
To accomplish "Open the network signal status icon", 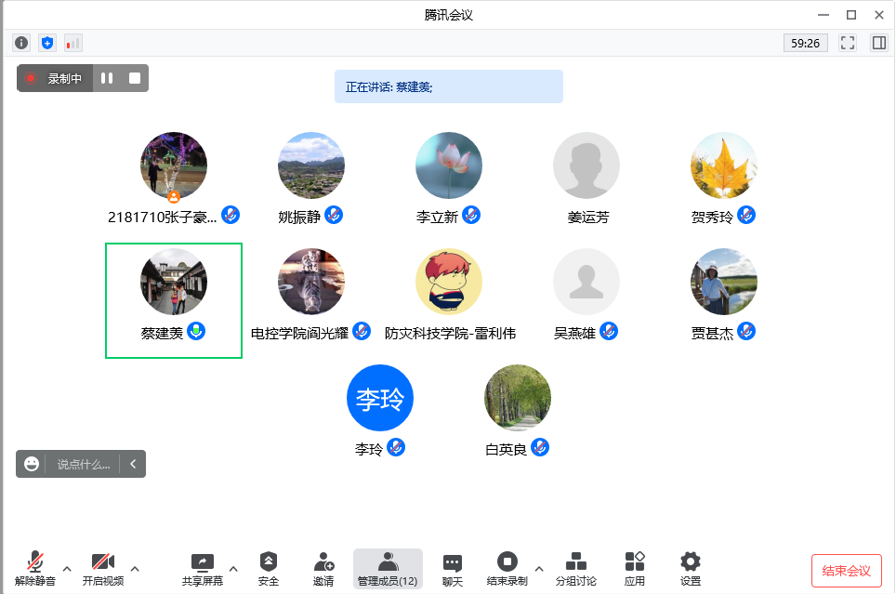I will (x=72, y=43).
